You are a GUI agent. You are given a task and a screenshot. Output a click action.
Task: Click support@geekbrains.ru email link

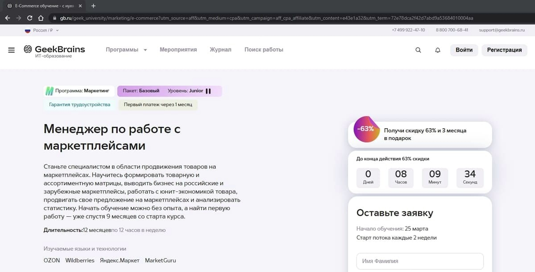[502, 30]
